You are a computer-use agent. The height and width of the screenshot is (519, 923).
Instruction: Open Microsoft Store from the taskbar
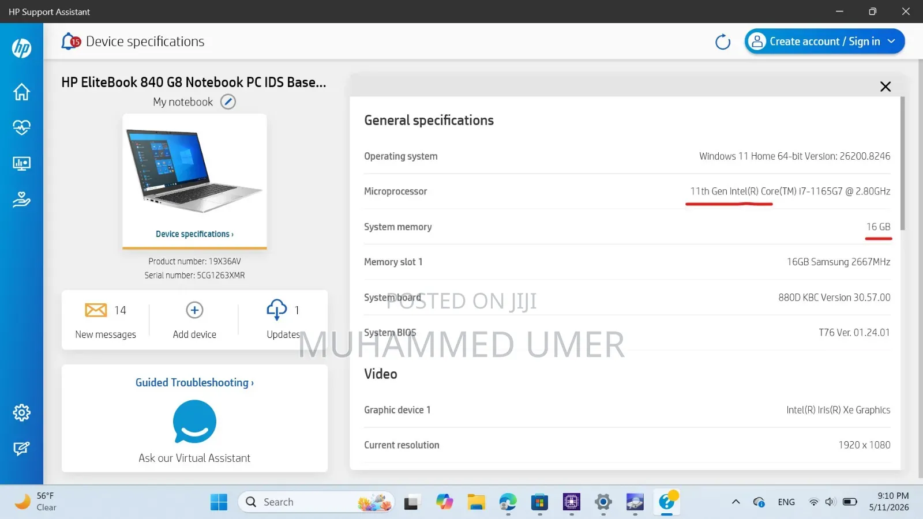[x=539, y=502]
